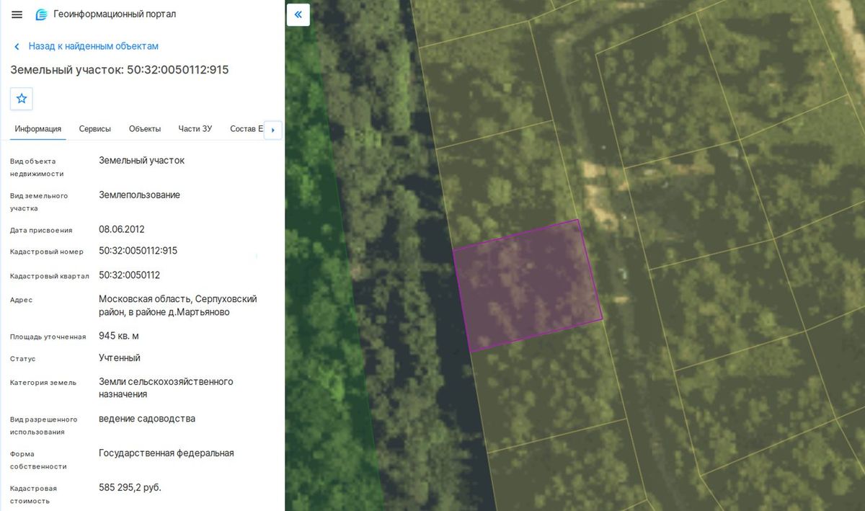Click the parcel heading 50:32:0050112:915
This screenshot has width=865, height=511.
click(120, 70)
